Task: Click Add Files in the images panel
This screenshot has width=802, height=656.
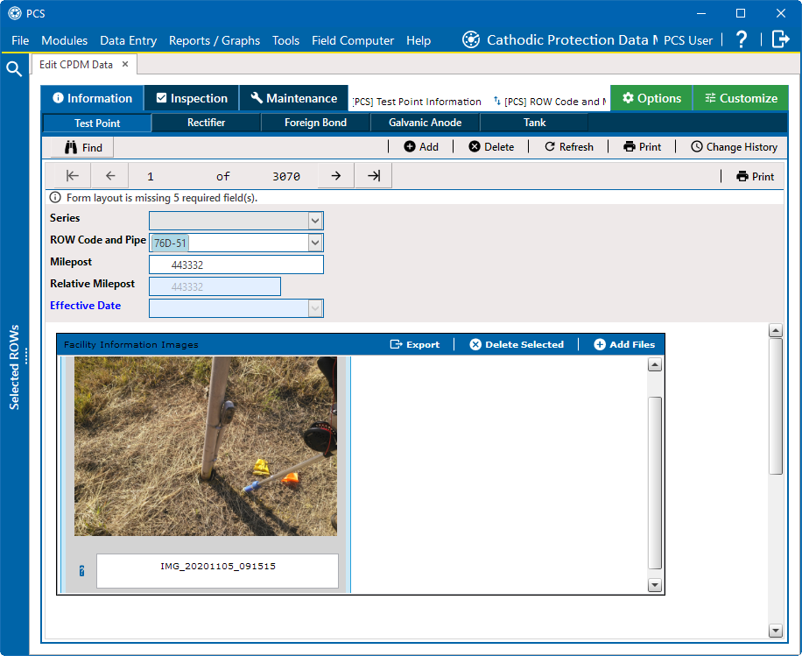Action: click(624, 344)
